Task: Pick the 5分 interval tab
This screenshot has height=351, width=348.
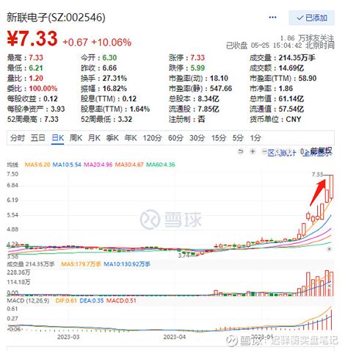Action: 238,138
